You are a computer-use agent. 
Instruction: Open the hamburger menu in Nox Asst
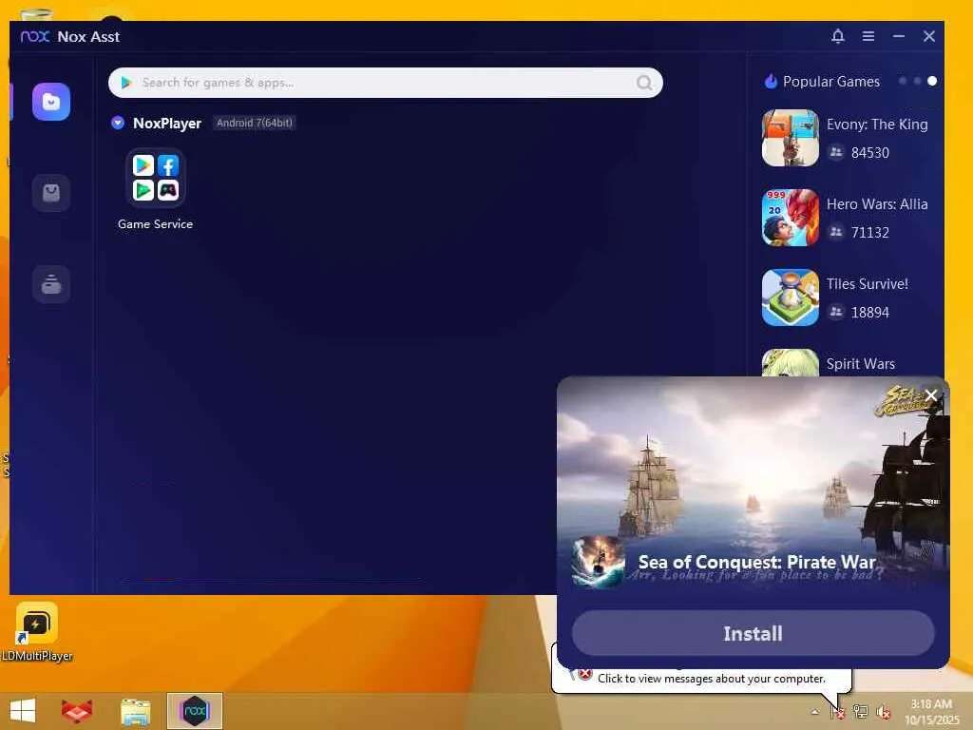(x=868, y=37)
